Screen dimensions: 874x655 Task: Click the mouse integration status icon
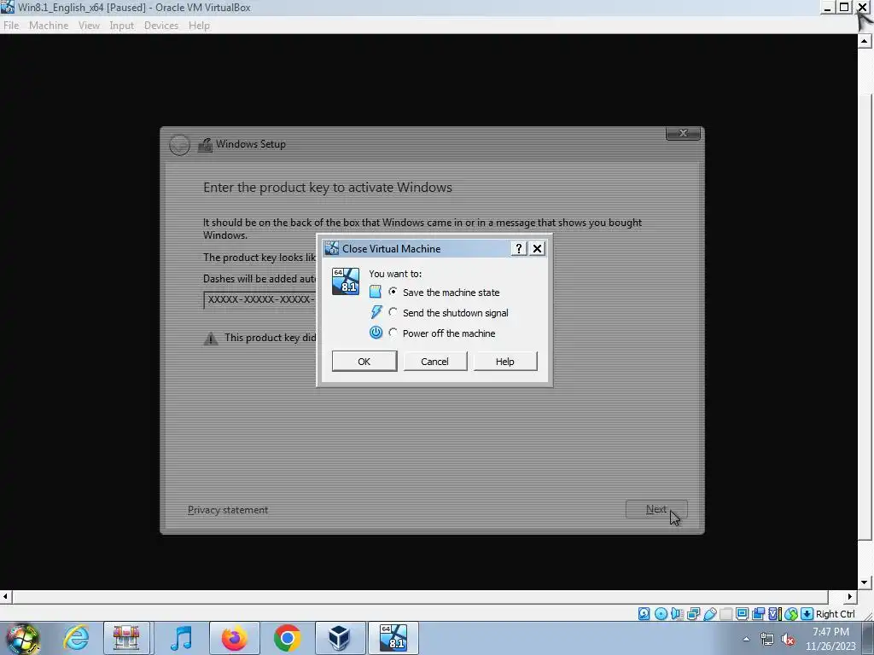[x=791, y=614]
